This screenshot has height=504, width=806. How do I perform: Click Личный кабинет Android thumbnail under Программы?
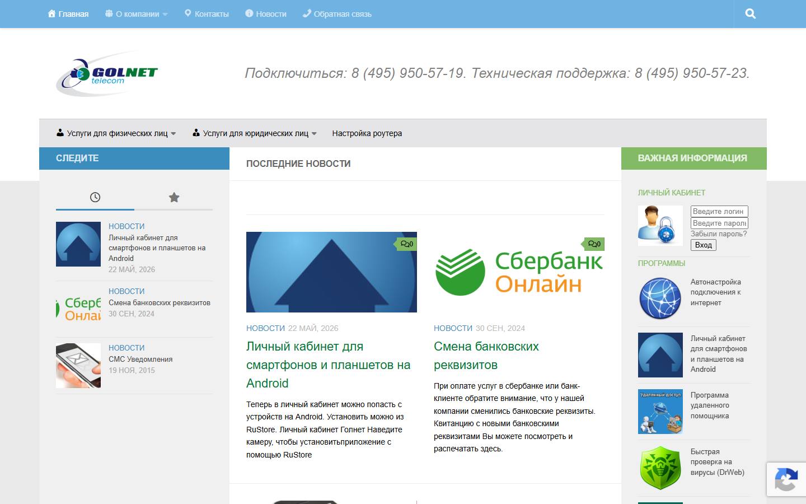coord(660,355)
